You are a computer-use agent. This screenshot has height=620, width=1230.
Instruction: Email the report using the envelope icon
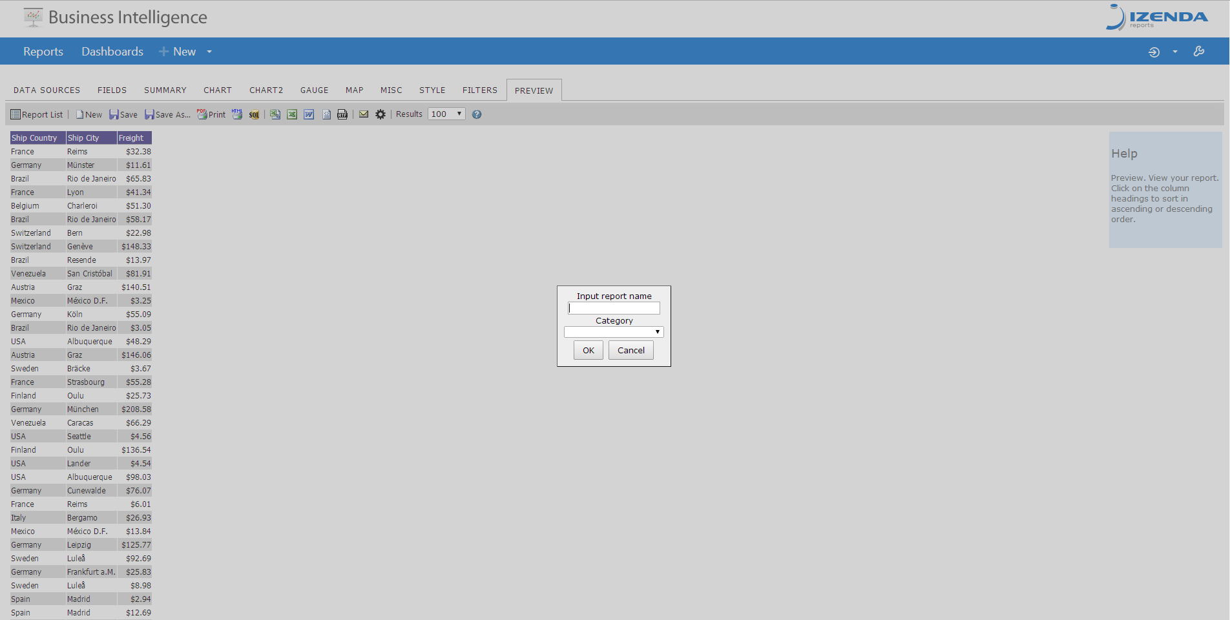tap(364, 114)
